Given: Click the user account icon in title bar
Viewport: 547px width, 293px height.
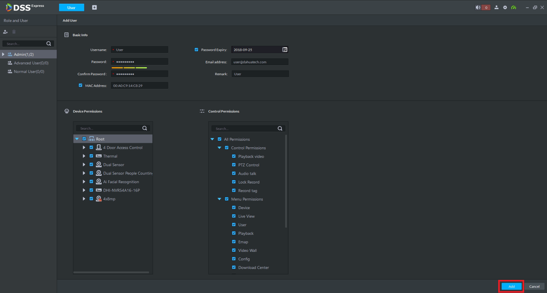Looking at the screenshot, I should tap(496, 7).
